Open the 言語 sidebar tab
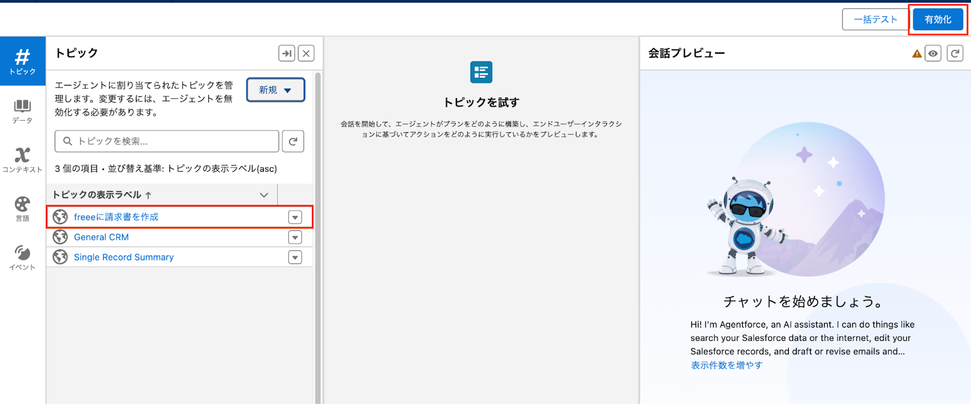Image resolution: width=971 pixels, height=404 pixels. (22, 209)
